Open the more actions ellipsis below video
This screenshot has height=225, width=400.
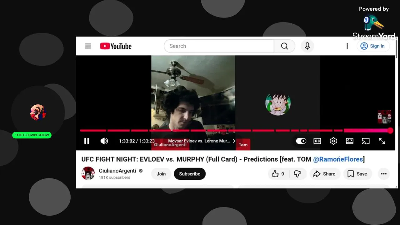pos(384,174)
